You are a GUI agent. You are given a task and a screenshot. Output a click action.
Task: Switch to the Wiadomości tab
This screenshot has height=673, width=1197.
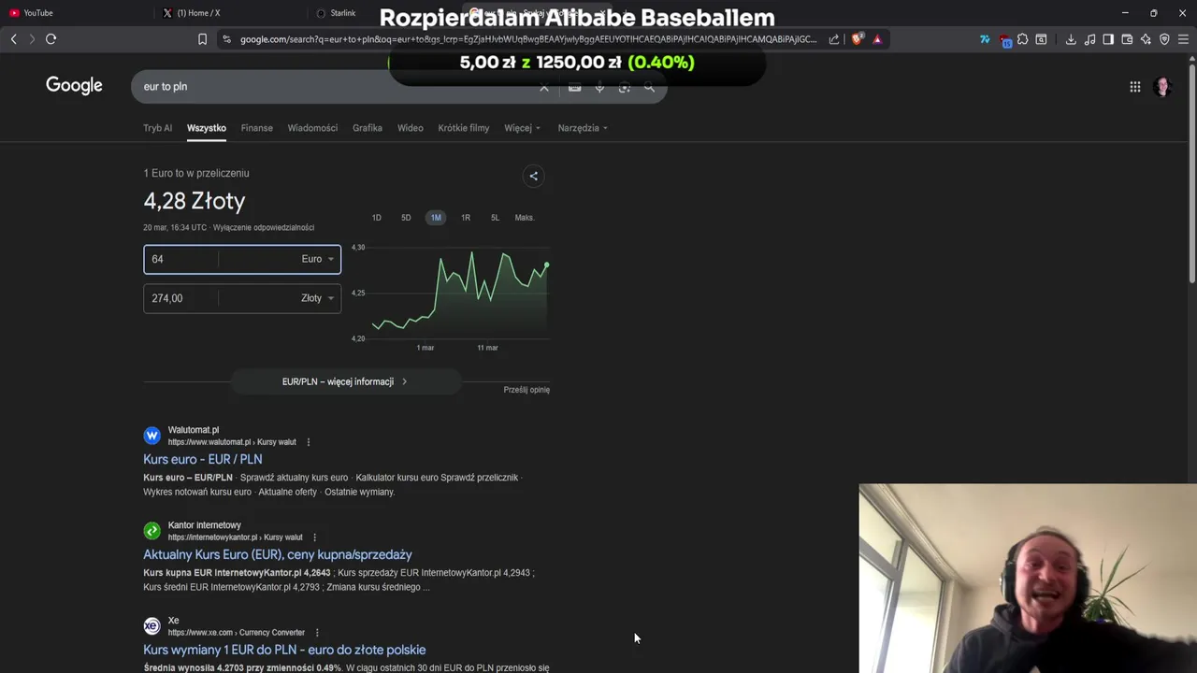[x=312, y=128]
